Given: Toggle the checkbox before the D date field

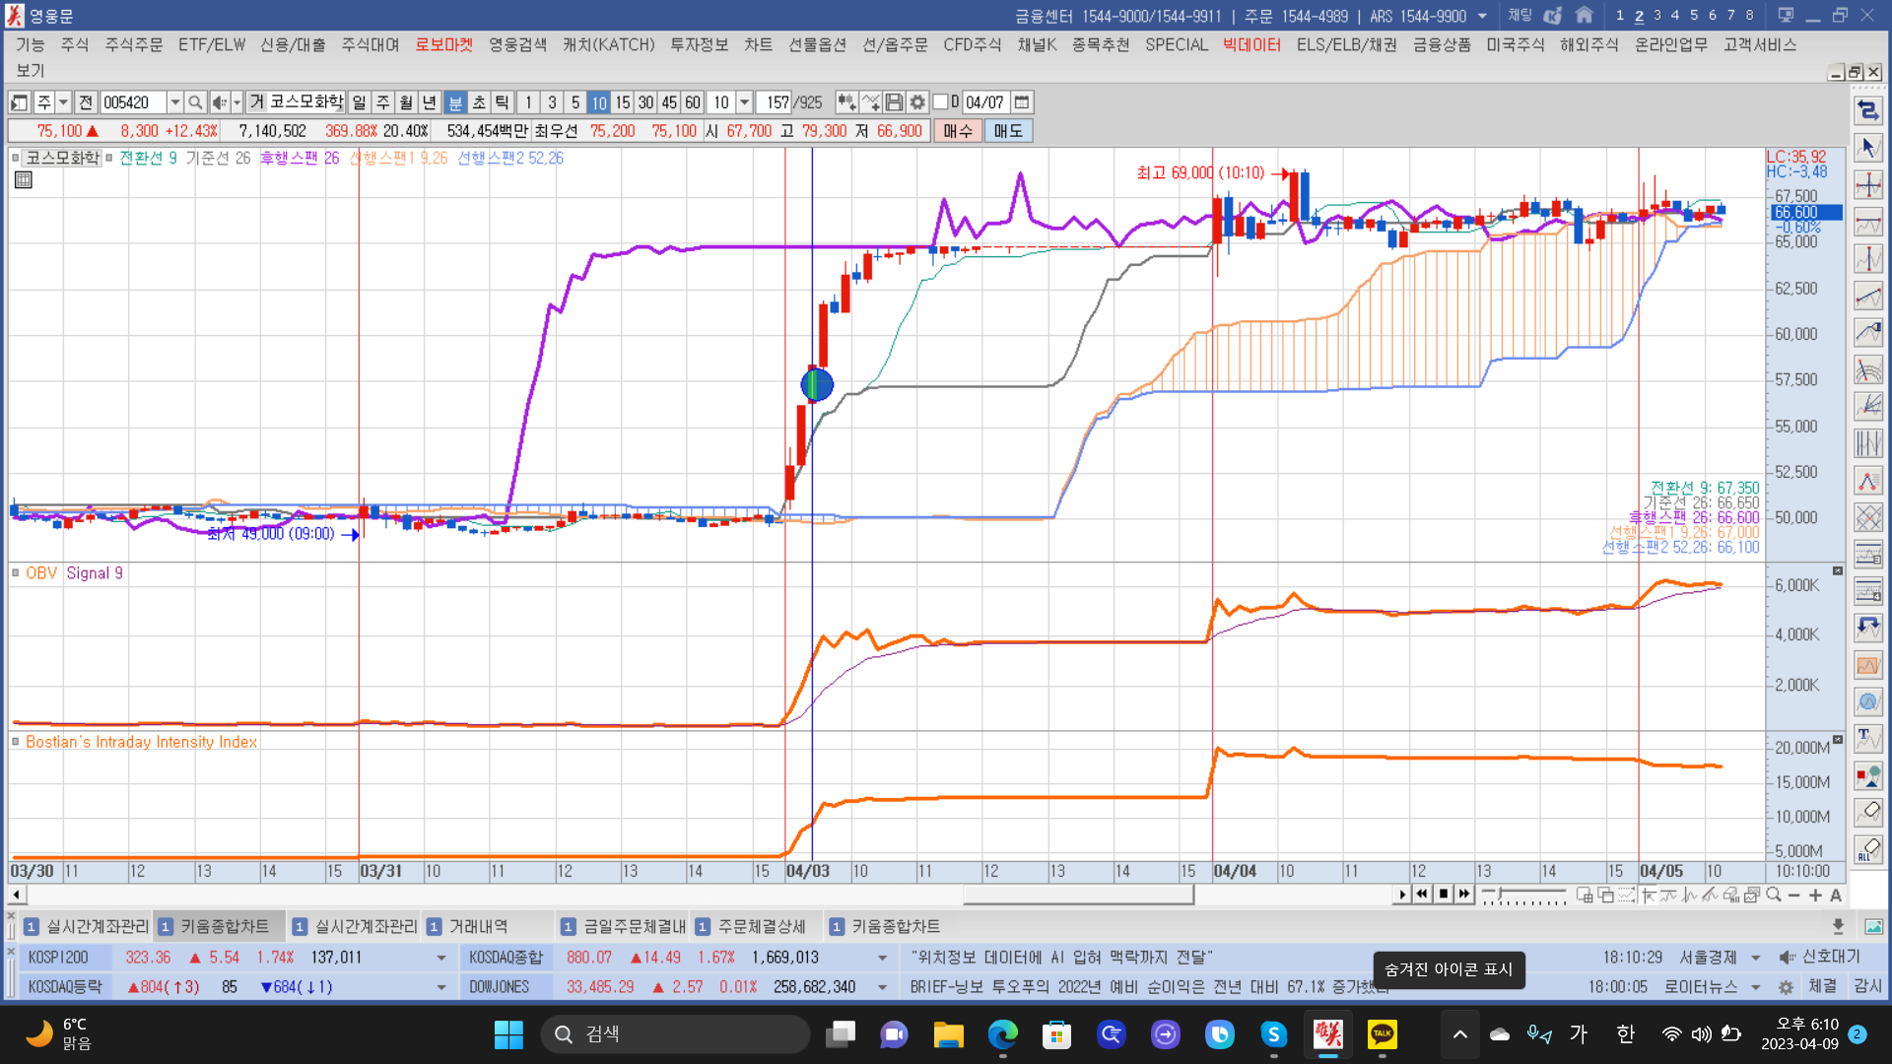Looking at the screenshot, I should coord(940,102).
